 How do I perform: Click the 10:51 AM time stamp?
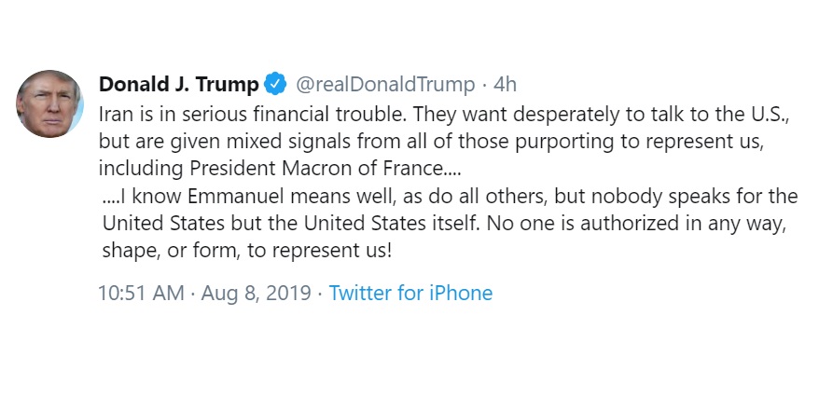(141, 293)
